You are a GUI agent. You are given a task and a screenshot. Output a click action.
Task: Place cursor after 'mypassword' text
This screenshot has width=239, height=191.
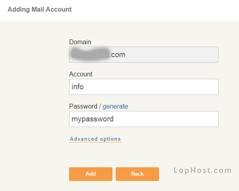(114, 119)
